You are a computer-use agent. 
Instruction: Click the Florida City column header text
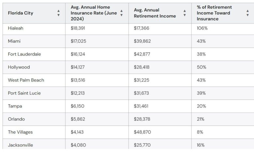(21, 13)
